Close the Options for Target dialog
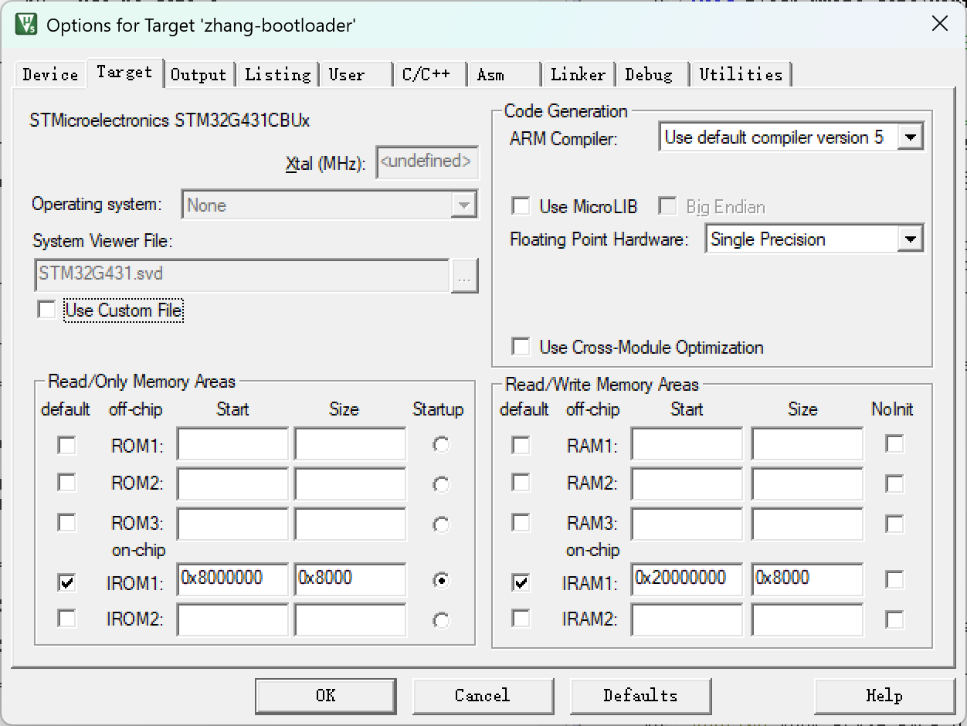This screenshot has height=726, width=967. coord(940,24)
